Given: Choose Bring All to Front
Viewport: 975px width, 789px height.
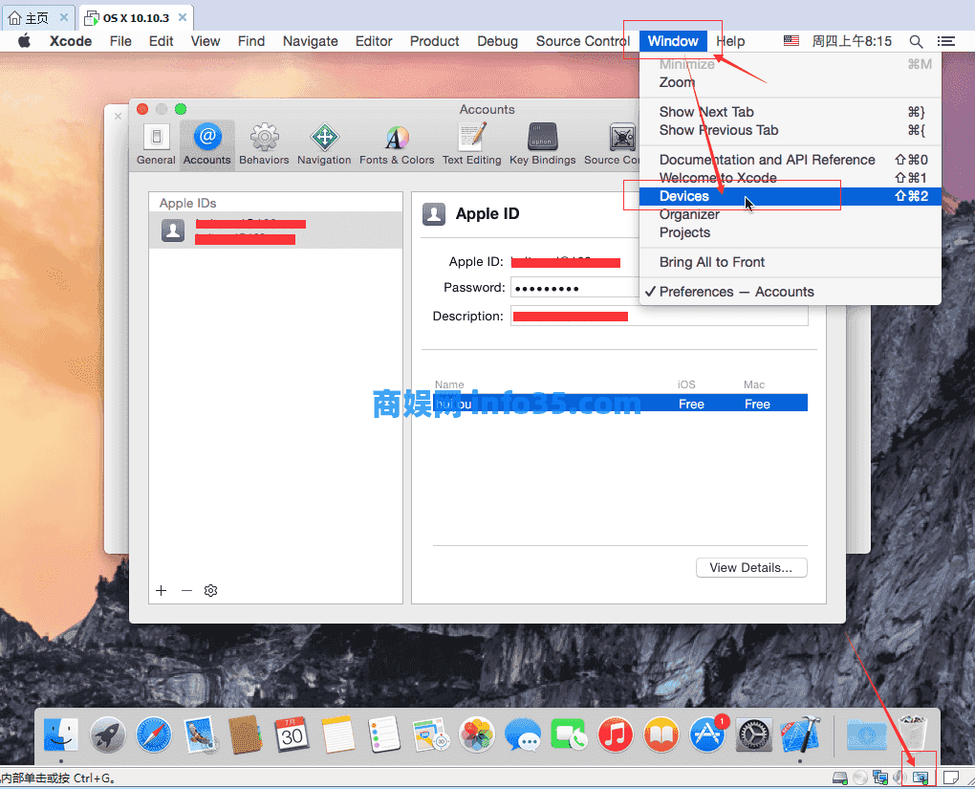Looking at the screenshot, I should pyautogui.click(x=791, y=262).
